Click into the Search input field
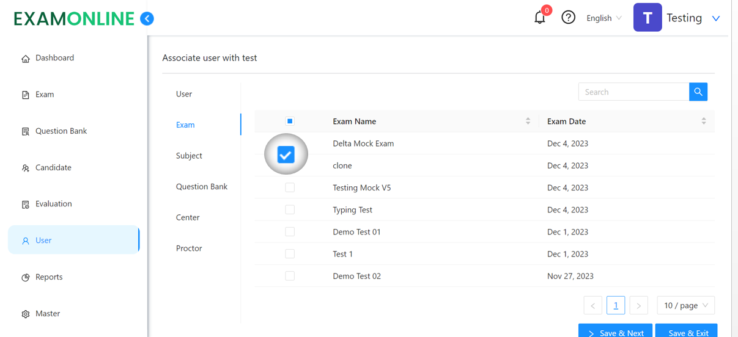738x337 pixels. [633, 92]
